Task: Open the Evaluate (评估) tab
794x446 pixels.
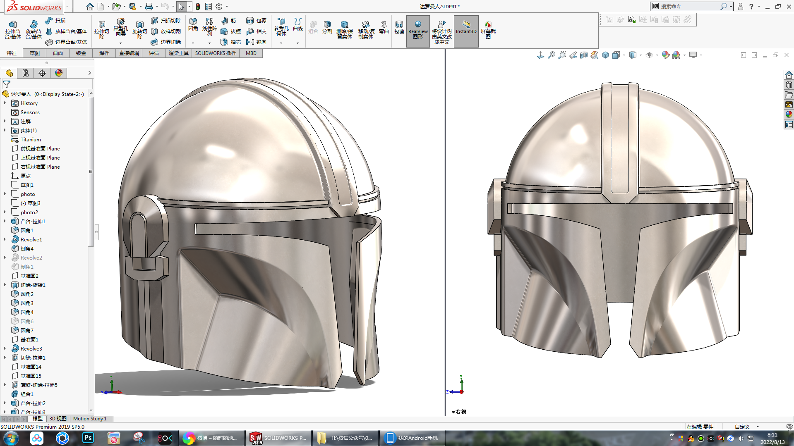Action: coord(154,53)
